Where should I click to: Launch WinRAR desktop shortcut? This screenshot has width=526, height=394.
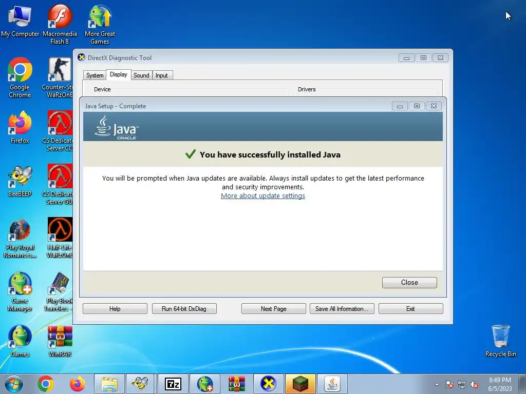pos(60,341)
